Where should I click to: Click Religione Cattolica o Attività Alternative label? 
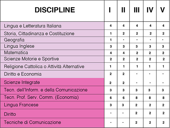tap(44, 66)
